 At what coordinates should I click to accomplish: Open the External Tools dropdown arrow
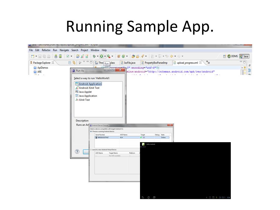112,56
